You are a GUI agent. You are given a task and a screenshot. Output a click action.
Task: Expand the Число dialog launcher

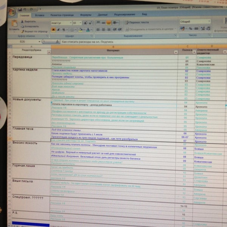point(209,35)
